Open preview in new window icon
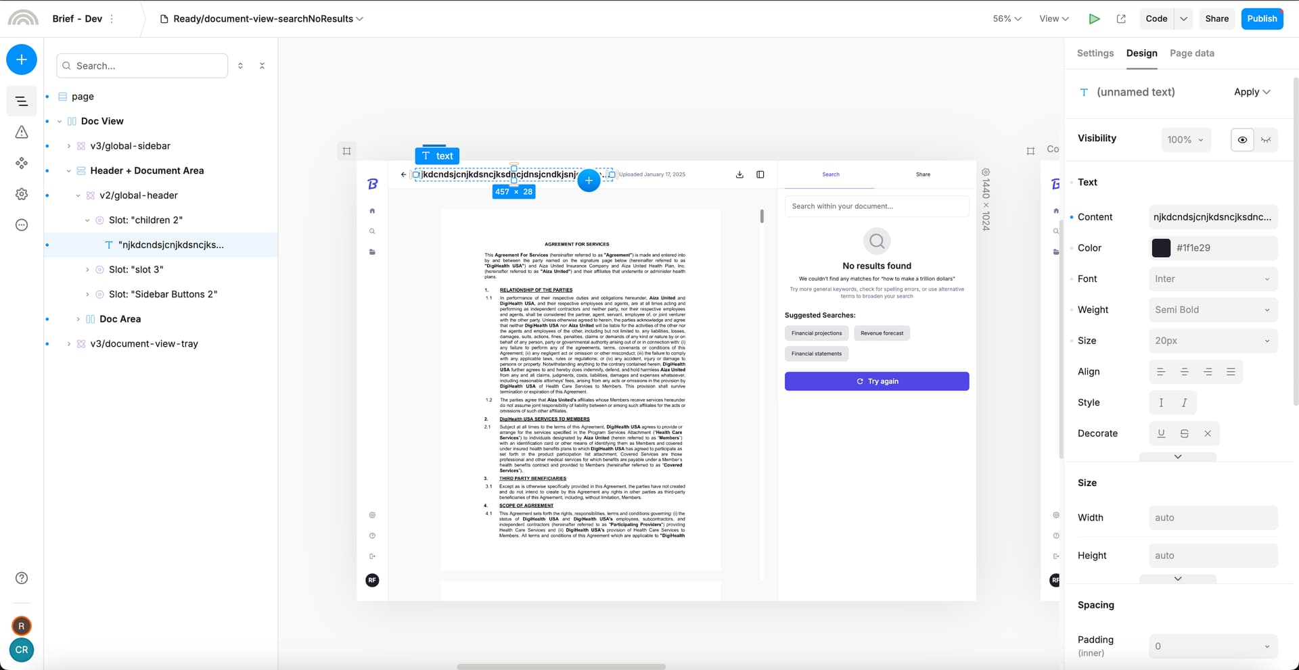Image resolution: width=1299 pixels, height=670 pixels. (x=1121, y=19)
